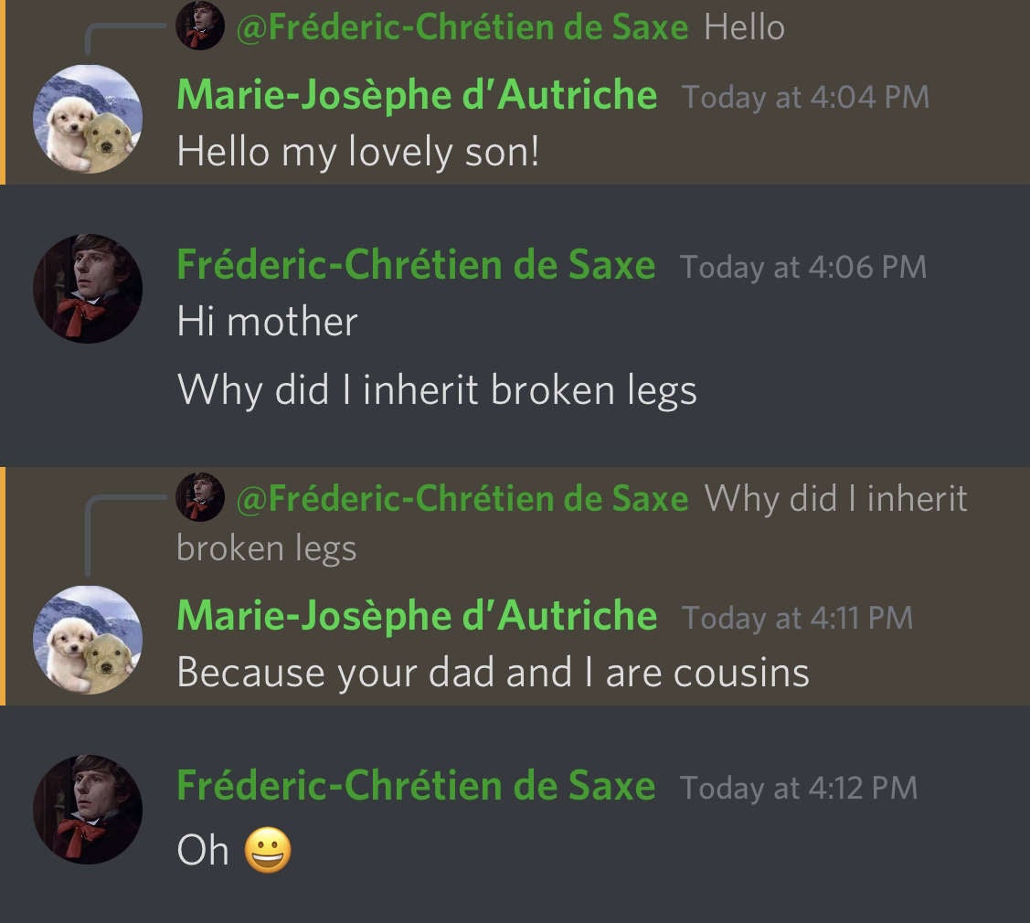Screen dimensions: 1030x923
Task: Click the @Fréderic-Chrétien mention before the "Why did I inherit" preview
Action: point(462,499)
